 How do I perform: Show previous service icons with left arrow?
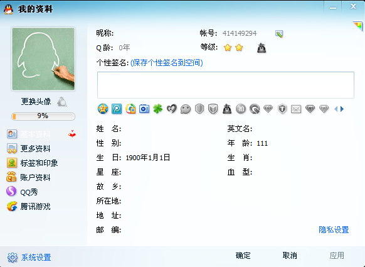pos(336,109)
